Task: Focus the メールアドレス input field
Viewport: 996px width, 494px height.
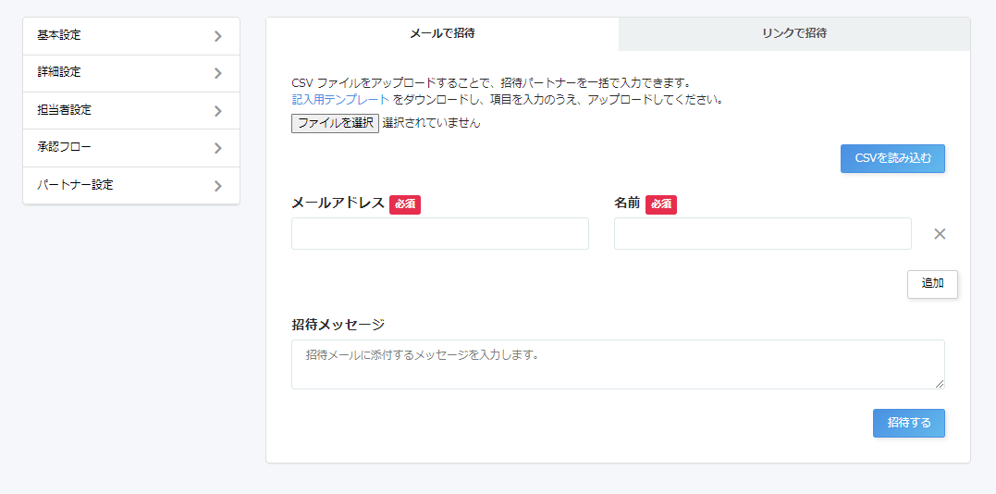Action: [x=440, y=234]
